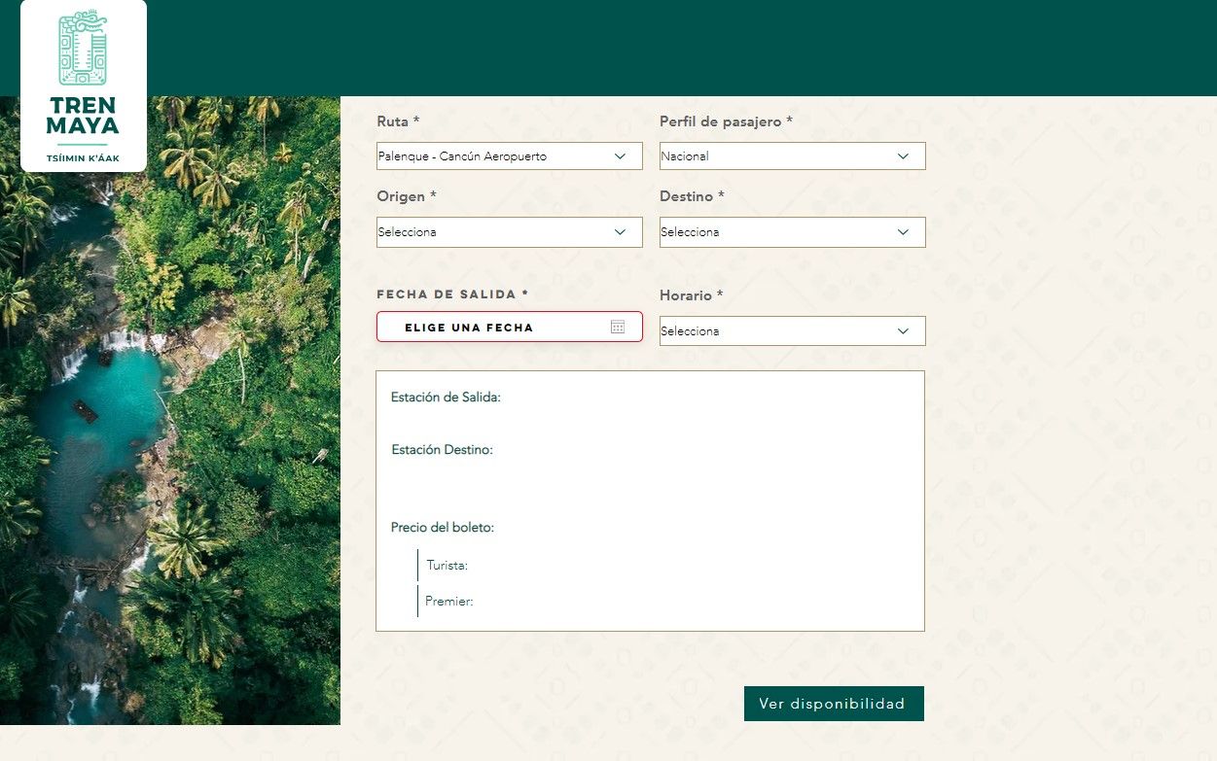Image resolution: width=1217 pixels, height=761 pixels.
Task: Click the chevron arrow on Ruta selector
Action: pos(621,156)
